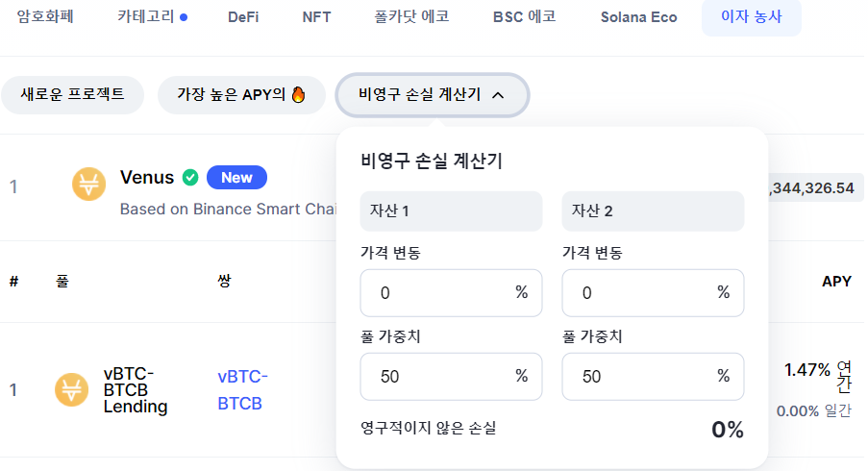
Task: Switch to the DeFi tab
Action: pyautogui.click(x=243, y=17)
